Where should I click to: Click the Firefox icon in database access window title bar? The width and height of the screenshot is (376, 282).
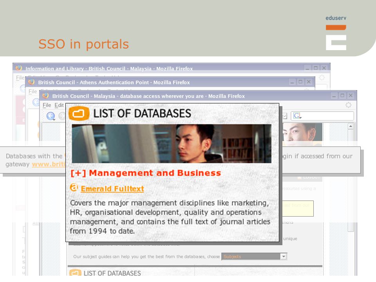45,96
